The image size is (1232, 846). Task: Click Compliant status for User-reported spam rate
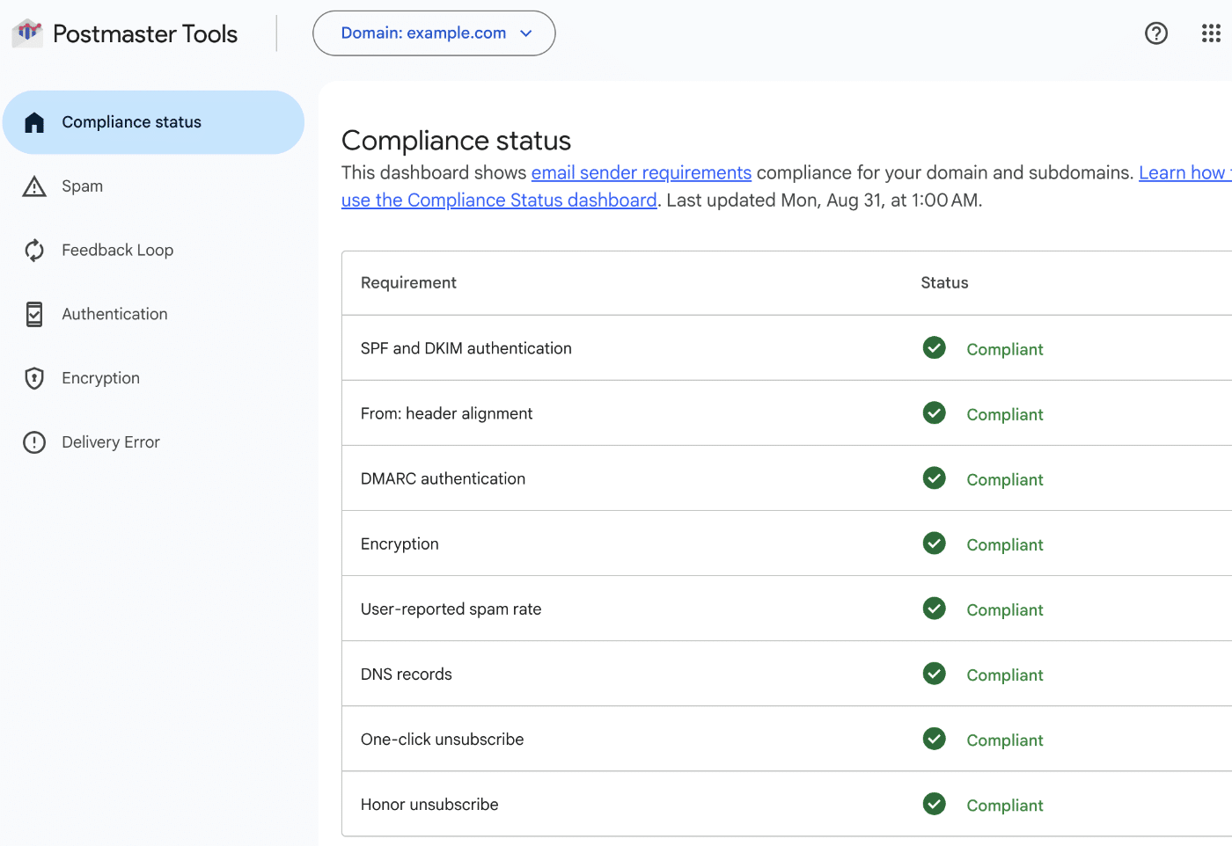pyautogui.click(x=1005, y=609)
